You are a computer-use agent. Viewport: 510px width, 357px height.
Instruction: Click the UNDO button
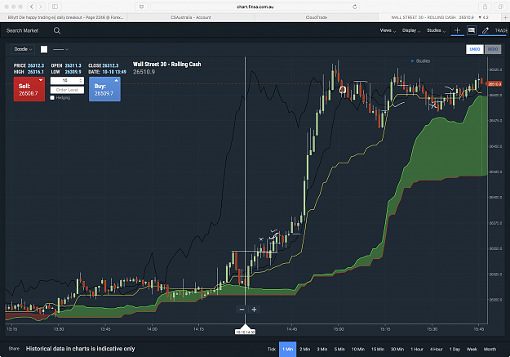point(475,49)
